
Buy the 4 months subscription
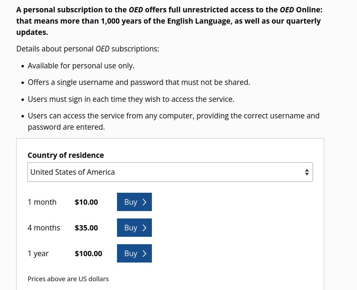[134, 228]
